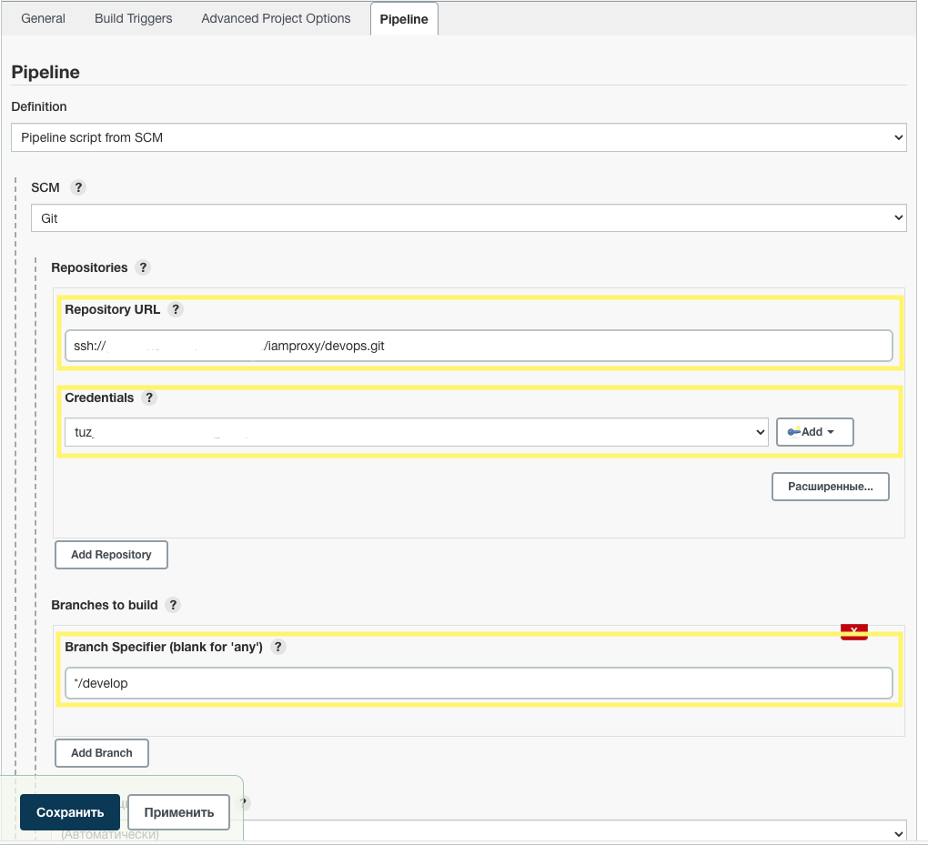Click into the Branch Specifier text field

pos(478,683)
